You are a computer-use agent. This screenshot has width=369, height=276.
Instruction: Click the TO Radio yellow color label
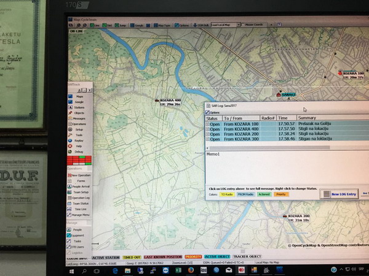click(x=226, y=194)
